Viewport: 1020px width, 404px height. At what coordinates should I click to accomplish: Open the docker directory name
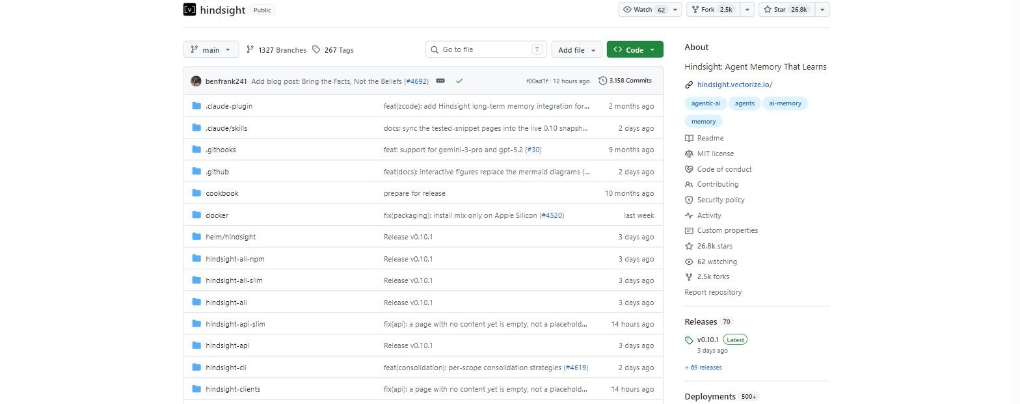[x=217, y=215]
